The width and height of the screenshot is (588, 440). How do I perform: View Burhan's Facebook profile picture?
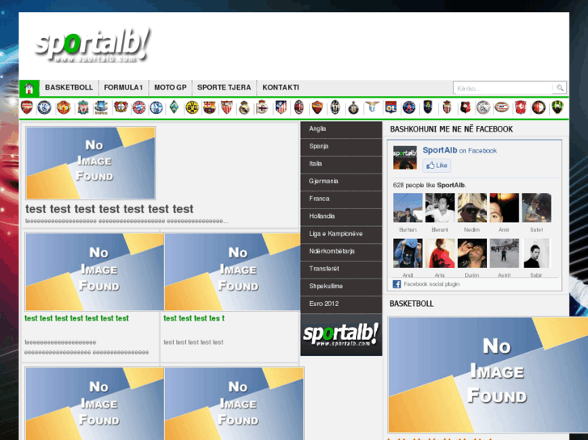tap(408, 207)
